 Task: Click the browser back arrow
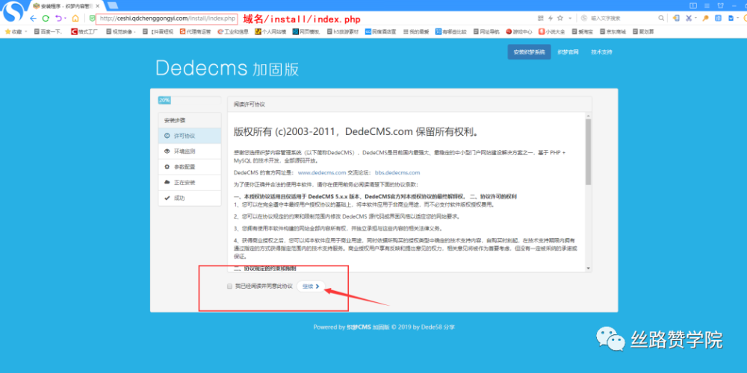(33, 19)
